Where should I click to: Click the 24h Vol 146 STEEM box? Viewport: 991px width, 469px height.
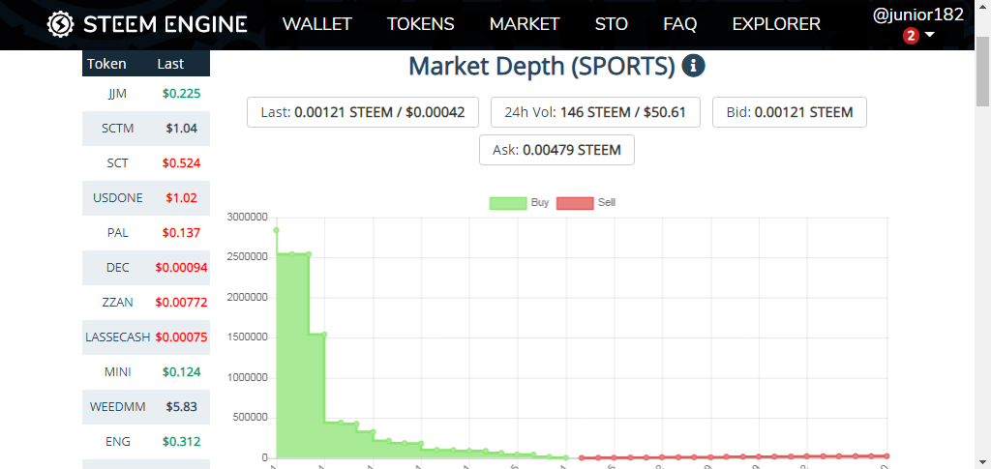(x=595, y=112)
